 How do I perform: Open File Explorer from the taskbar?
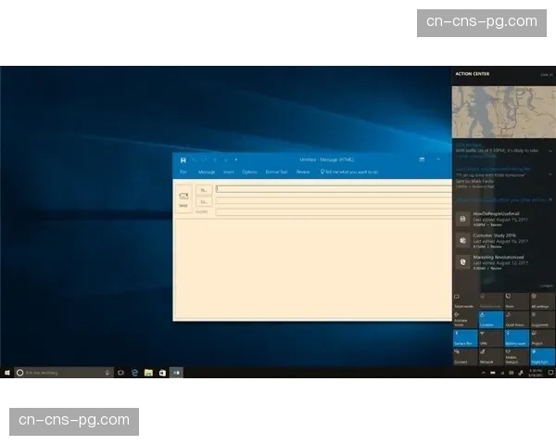tap(148, 372)
